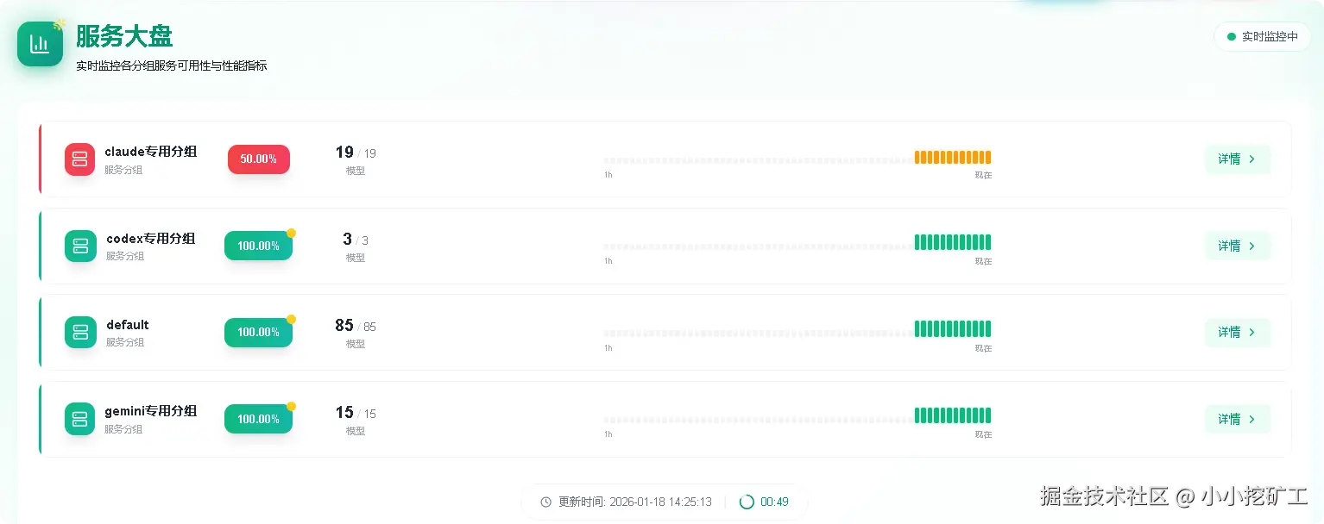Click the clock icon next to 更新时间
This screenshot has width=1324, height=524.
tap(545, 502)
